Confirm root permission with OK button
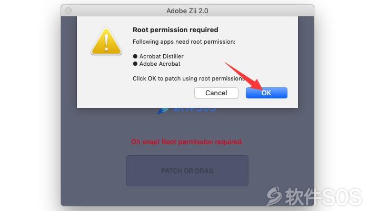Viewport: 368px width, 211px height. click(x=266, y=93)
